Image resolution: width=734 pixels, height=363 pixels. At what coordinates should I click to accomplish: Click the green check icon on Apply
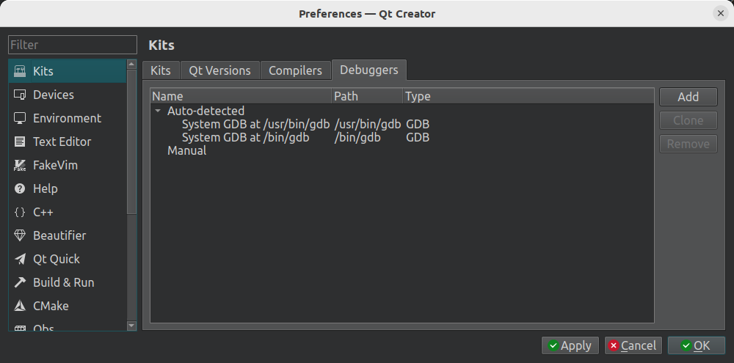[553, 345]
